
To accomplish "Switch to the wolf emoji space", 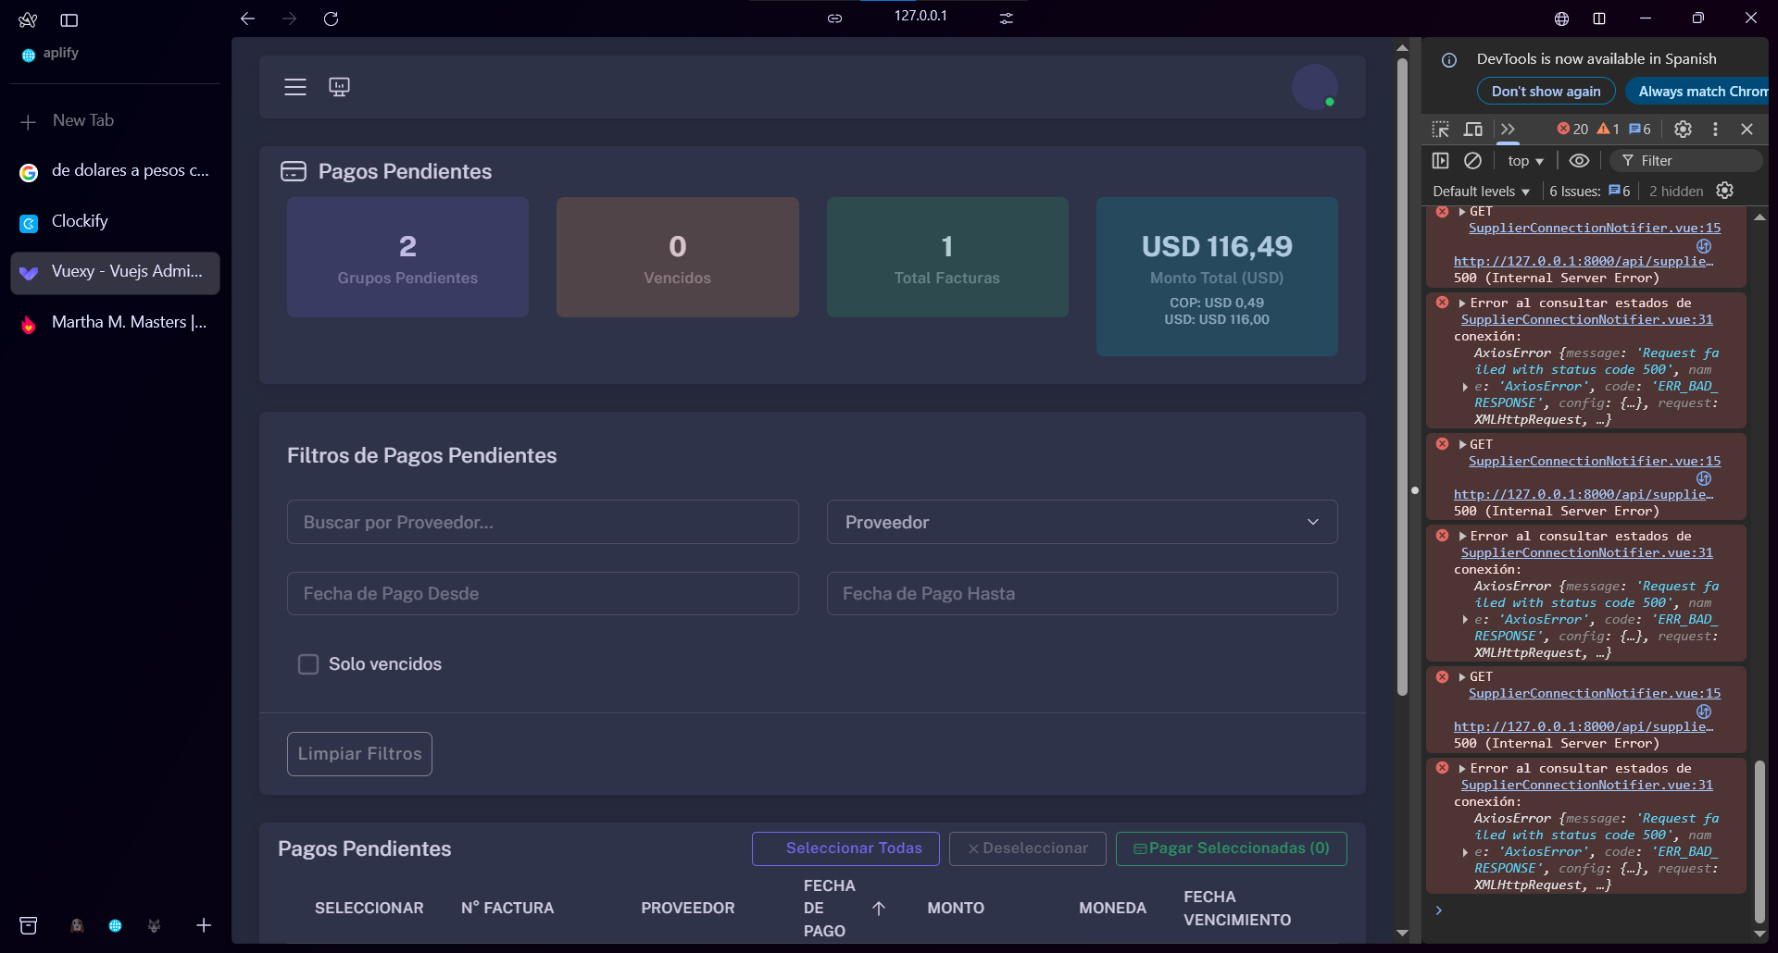I will click(x=154, y=925).
